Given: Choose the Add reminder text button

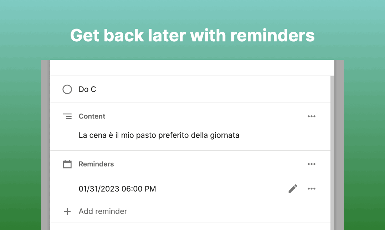Looking at the screenshot, I should click(103, 211).
